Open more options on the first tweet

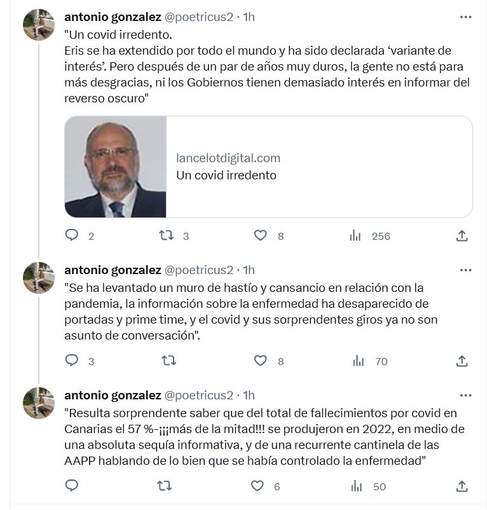[x=465, y=18]
